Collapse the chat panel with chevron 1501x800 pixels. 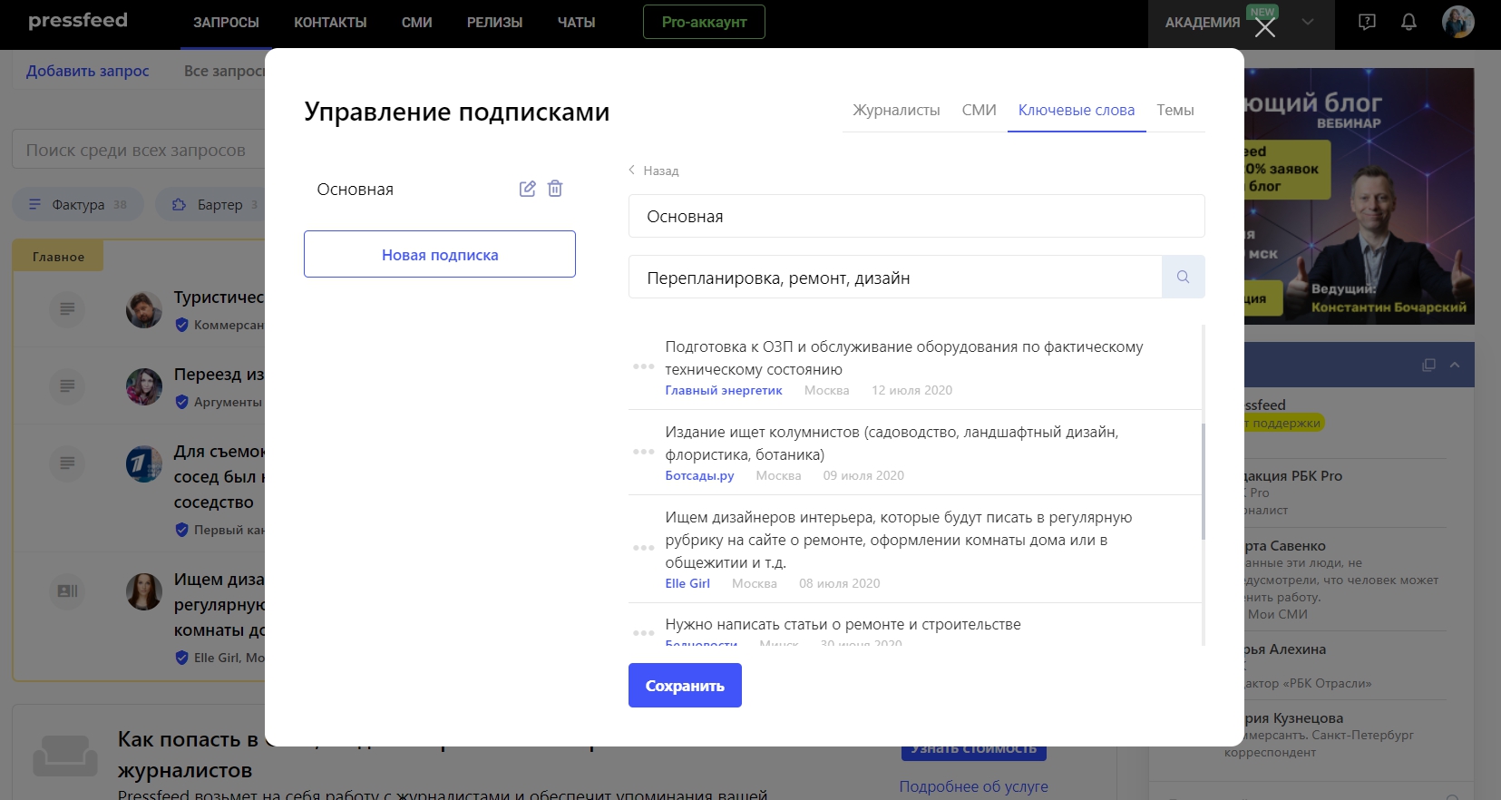[1455, 365]
